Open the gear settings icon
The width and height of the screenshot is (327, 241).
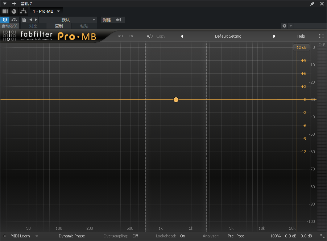[284, 26]
